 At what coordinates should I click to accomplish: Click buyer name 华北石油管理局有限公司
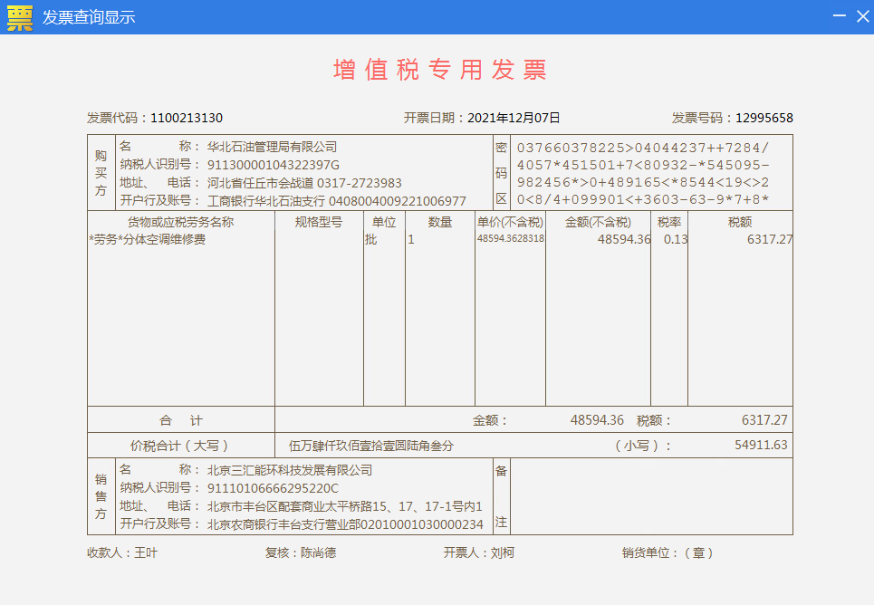tap(272, 147)
